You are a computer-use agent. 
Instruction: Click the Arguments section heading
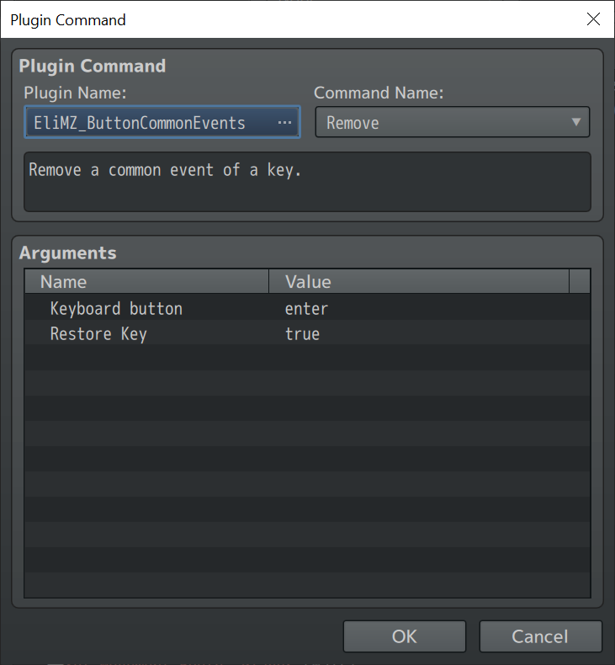coord(68,253)
